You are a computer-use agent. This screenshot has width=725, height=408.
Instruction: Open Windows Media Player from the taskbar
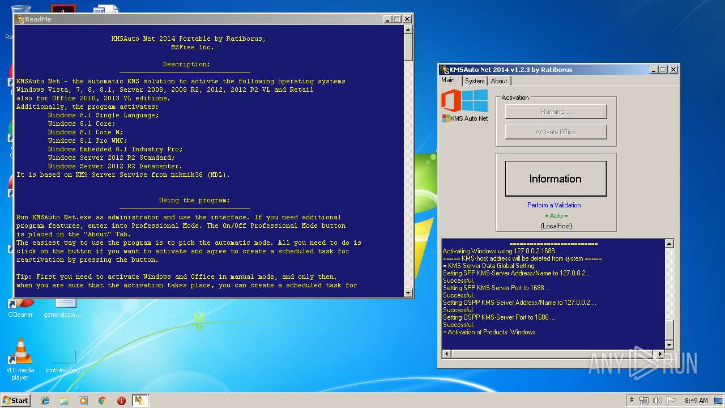(x=83, y=401)
